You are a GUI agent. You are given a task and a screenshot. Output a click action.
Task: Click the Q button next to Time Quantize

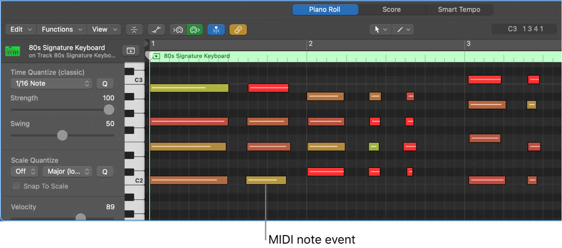[105, 84]
